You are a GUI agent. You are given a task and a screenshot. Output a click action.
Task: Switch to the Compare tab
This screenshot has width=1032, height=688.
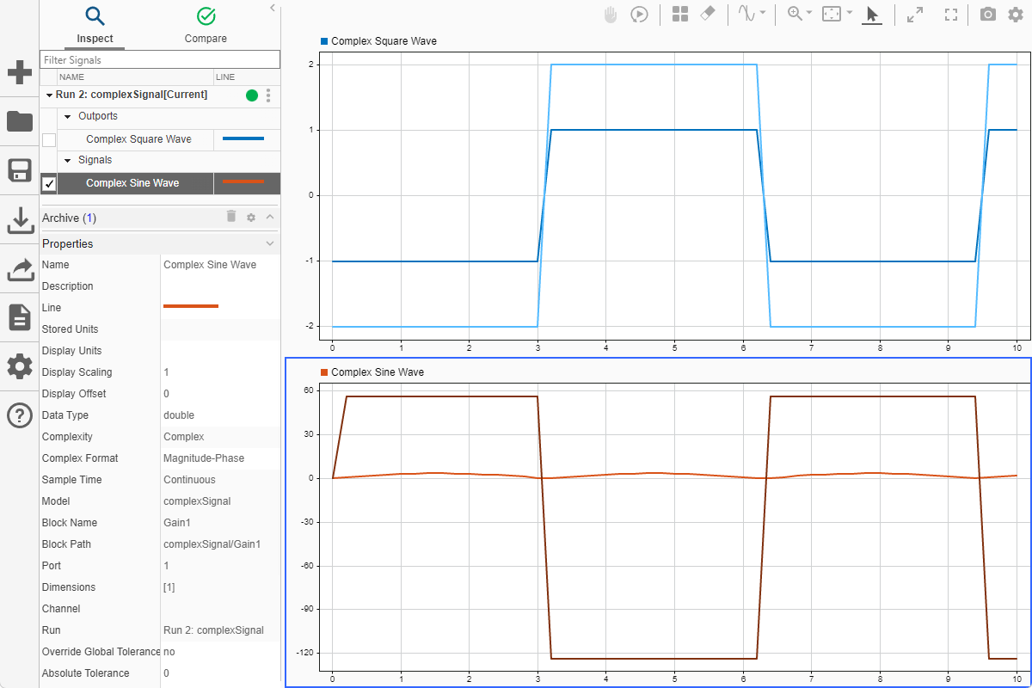click(206, 25)
